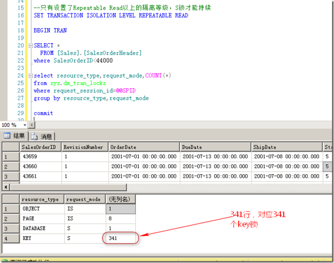Image resolution: width=334 pixels, height=263 pixels.
Task: Click the @@SPID text in editor
Action: (126, 90)
